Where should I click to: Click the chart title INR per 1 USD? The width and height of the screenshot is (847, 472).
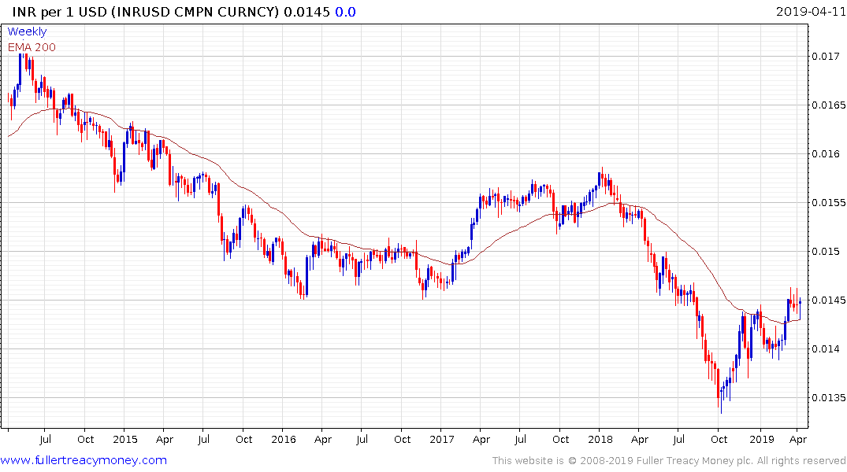point(59,12)
